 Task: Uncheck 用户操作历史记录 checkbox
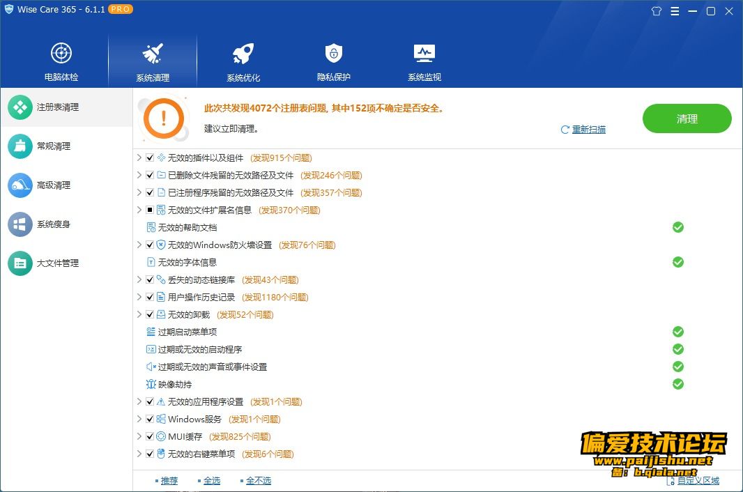click(x=150, y=297)
